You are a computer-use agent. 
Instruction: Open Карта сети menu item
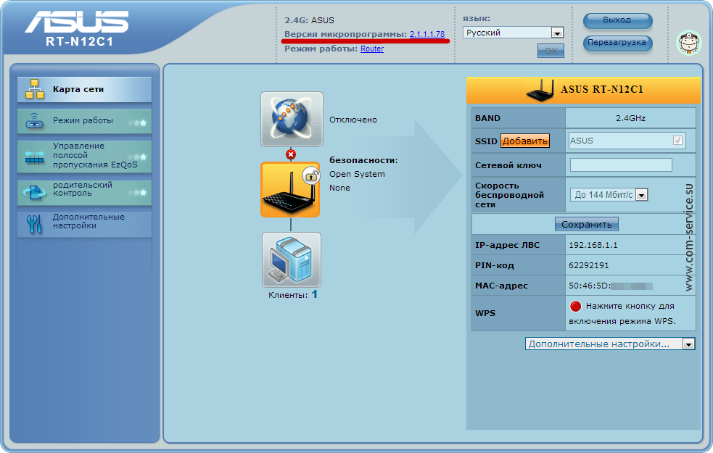point(85,89)
